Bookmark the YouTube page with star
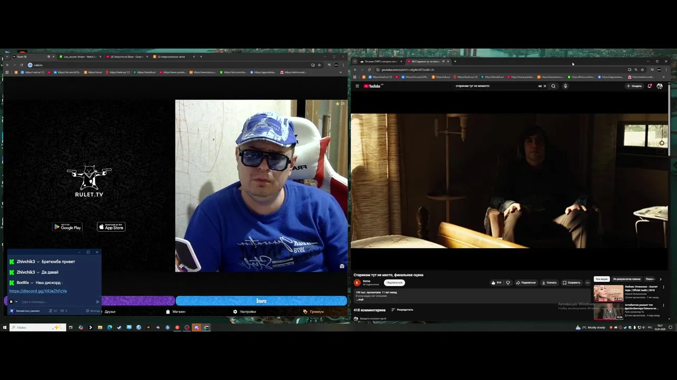677x380 pixels. (x=642, y=70)
